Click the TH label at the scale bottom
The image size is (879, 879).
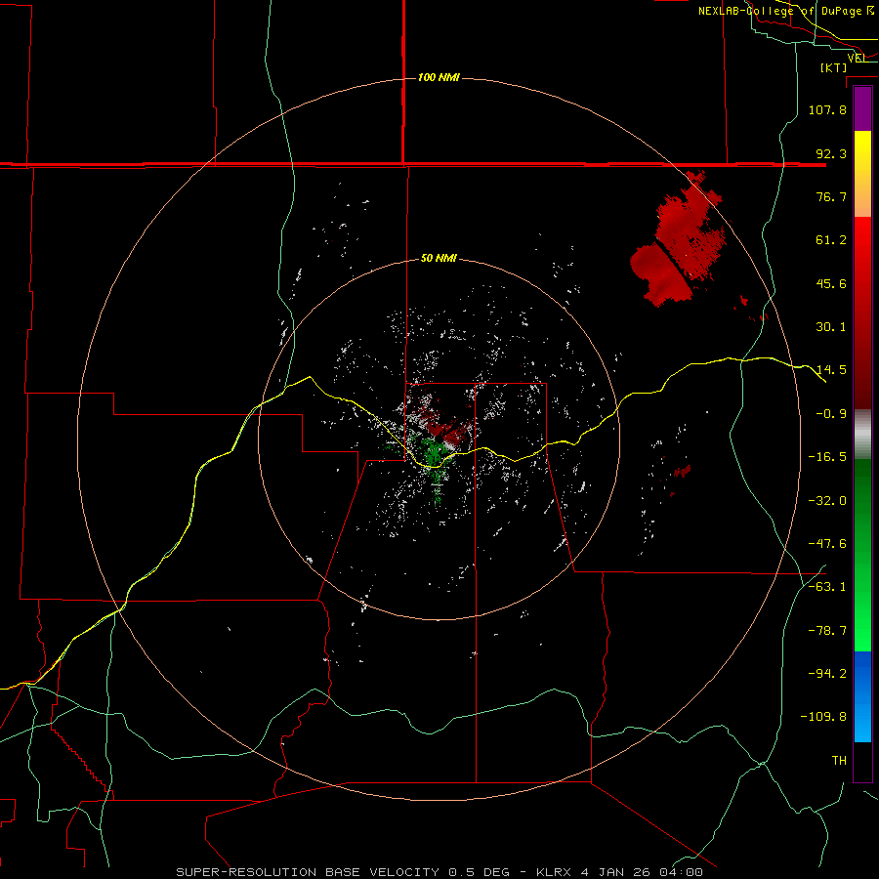click(839, 761)
